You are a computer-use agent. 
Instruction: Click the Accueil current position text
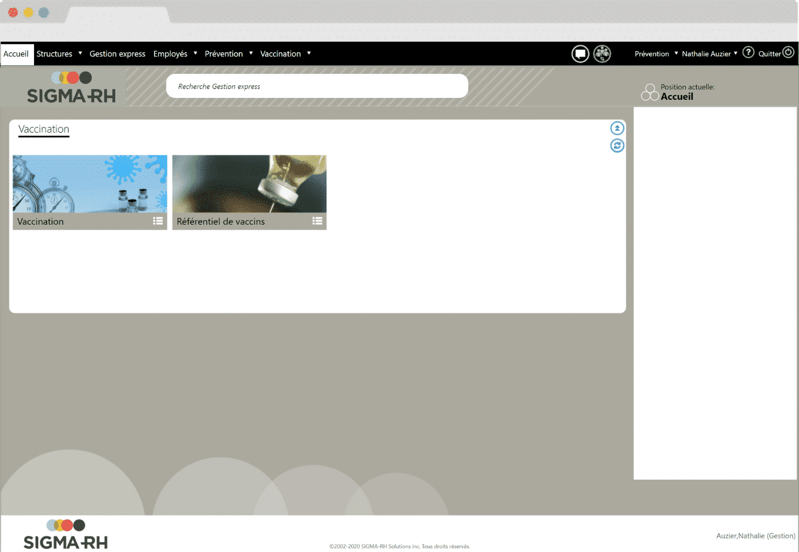[x=677, y=97]
